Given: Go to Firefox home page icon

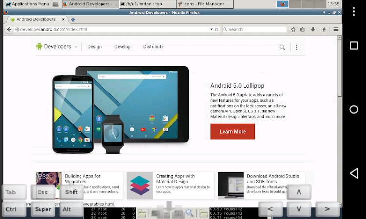Looking at the screenshot, I should (324, 29).
